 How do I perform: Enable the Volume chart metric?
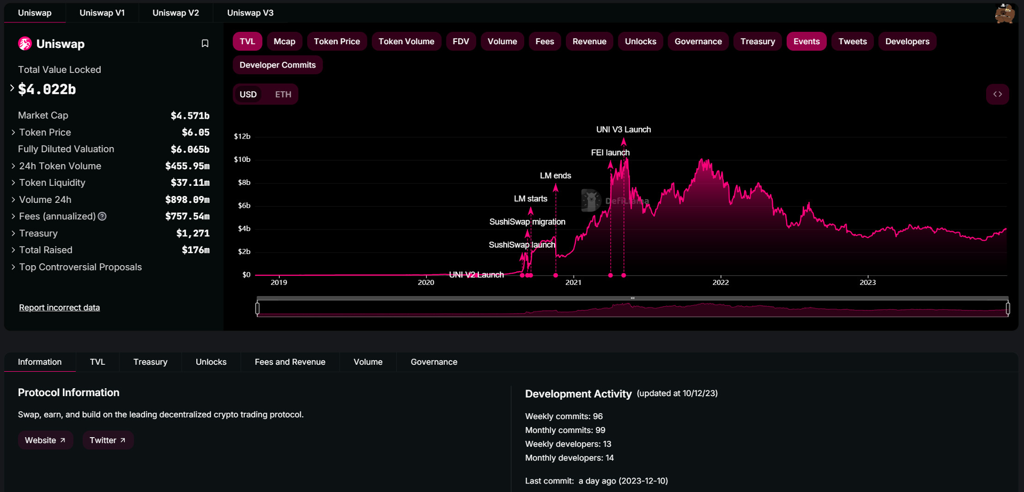502,42
